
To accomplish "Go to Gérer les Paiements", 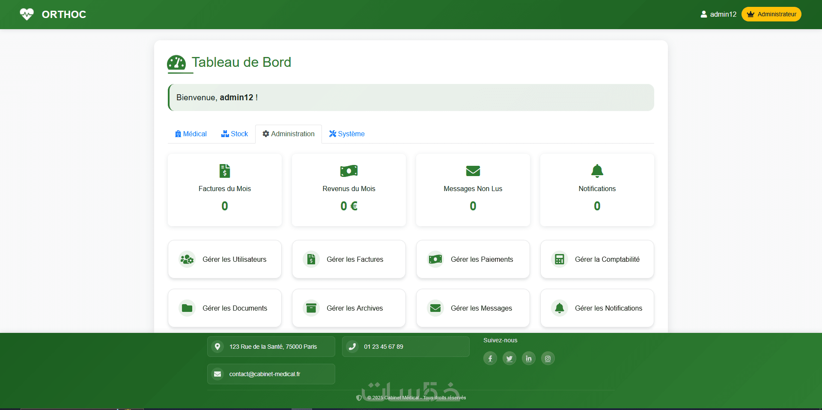I will (473, 259).
